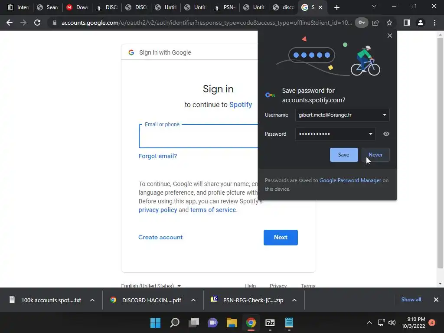Open the 100k accounts spot txt download

coord(45,300)
